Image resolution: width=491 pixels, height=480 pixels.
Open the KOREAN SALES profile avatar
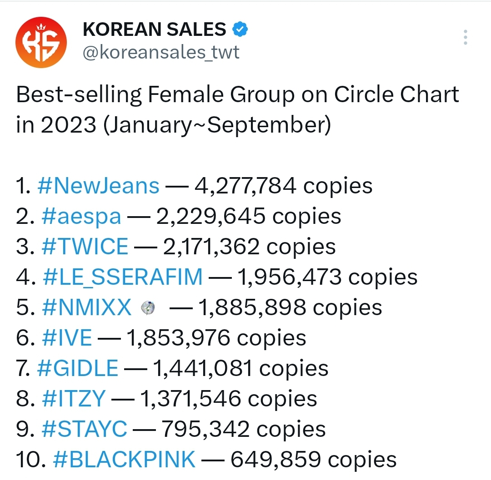tap(41, 43)
